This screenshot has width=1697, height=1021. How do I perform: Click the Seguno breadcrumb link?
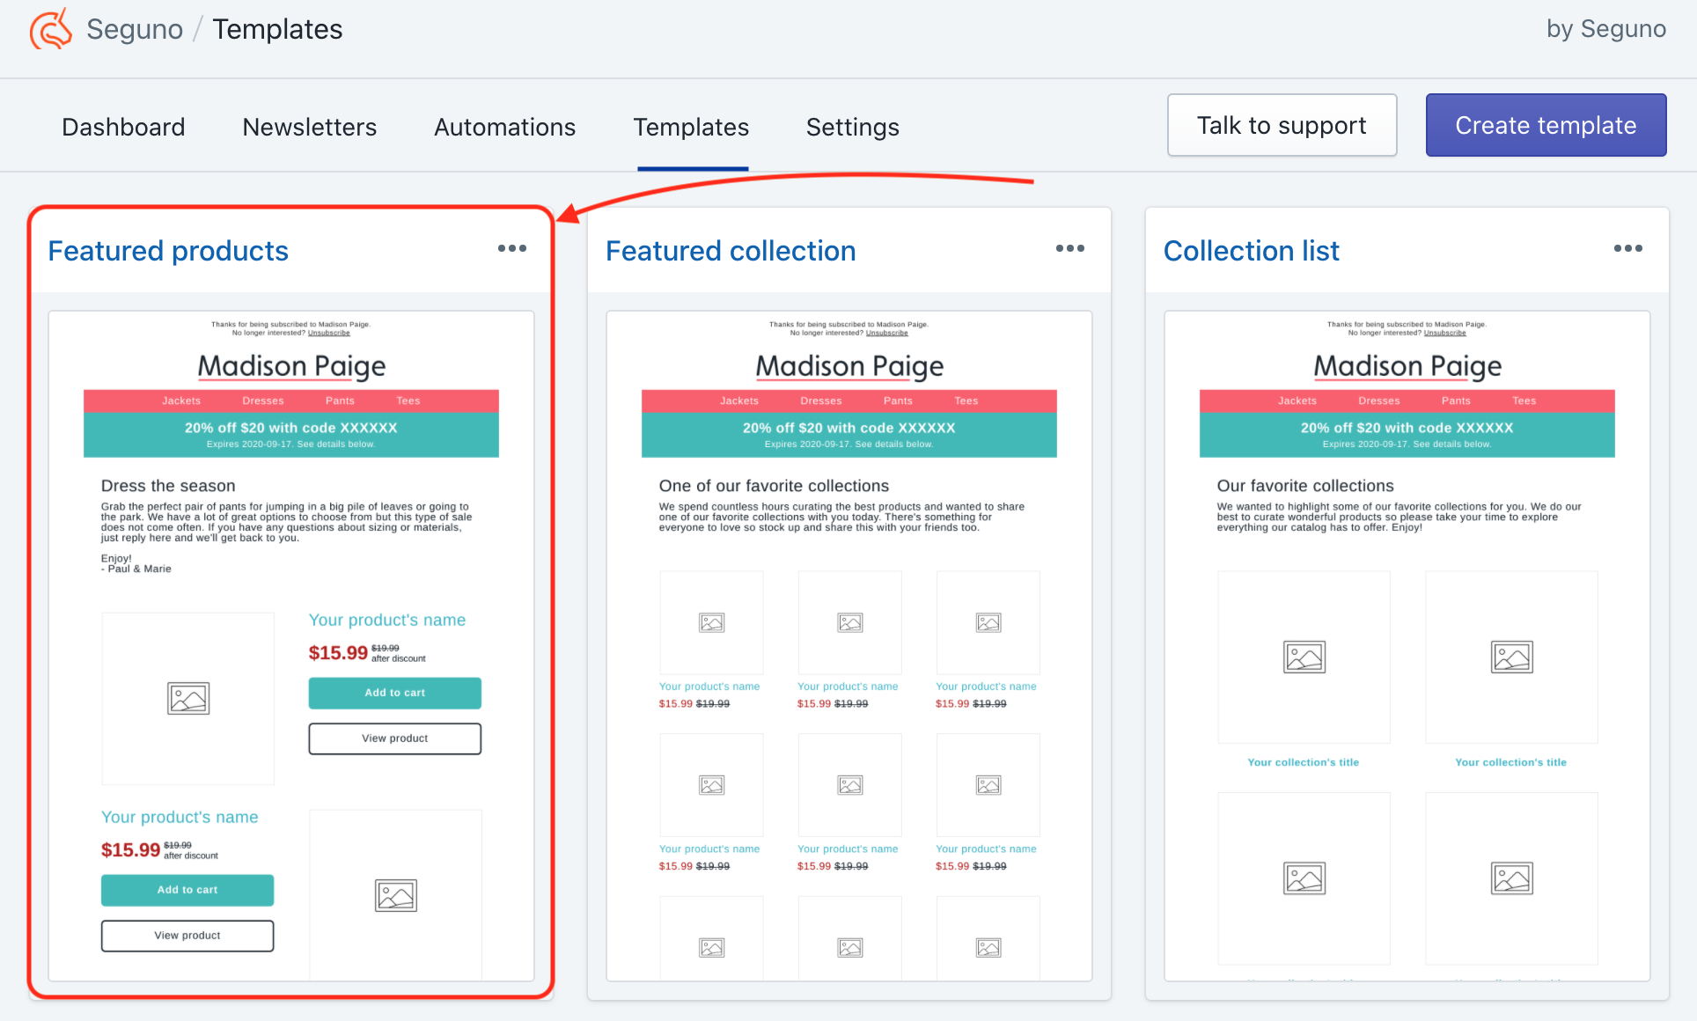click(135, 29)
